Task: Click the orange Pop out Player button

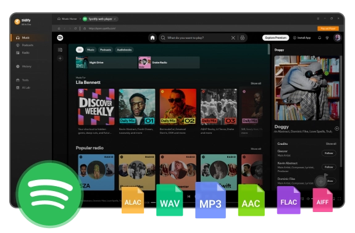Action: click(x=328, y=28)
